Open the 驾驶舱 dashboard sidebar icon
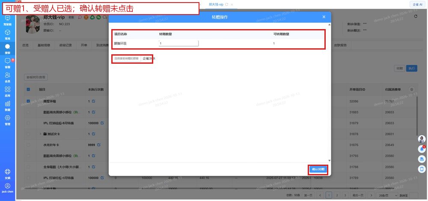The width and height of the screenshot is (428, 201). pos(8,18)
